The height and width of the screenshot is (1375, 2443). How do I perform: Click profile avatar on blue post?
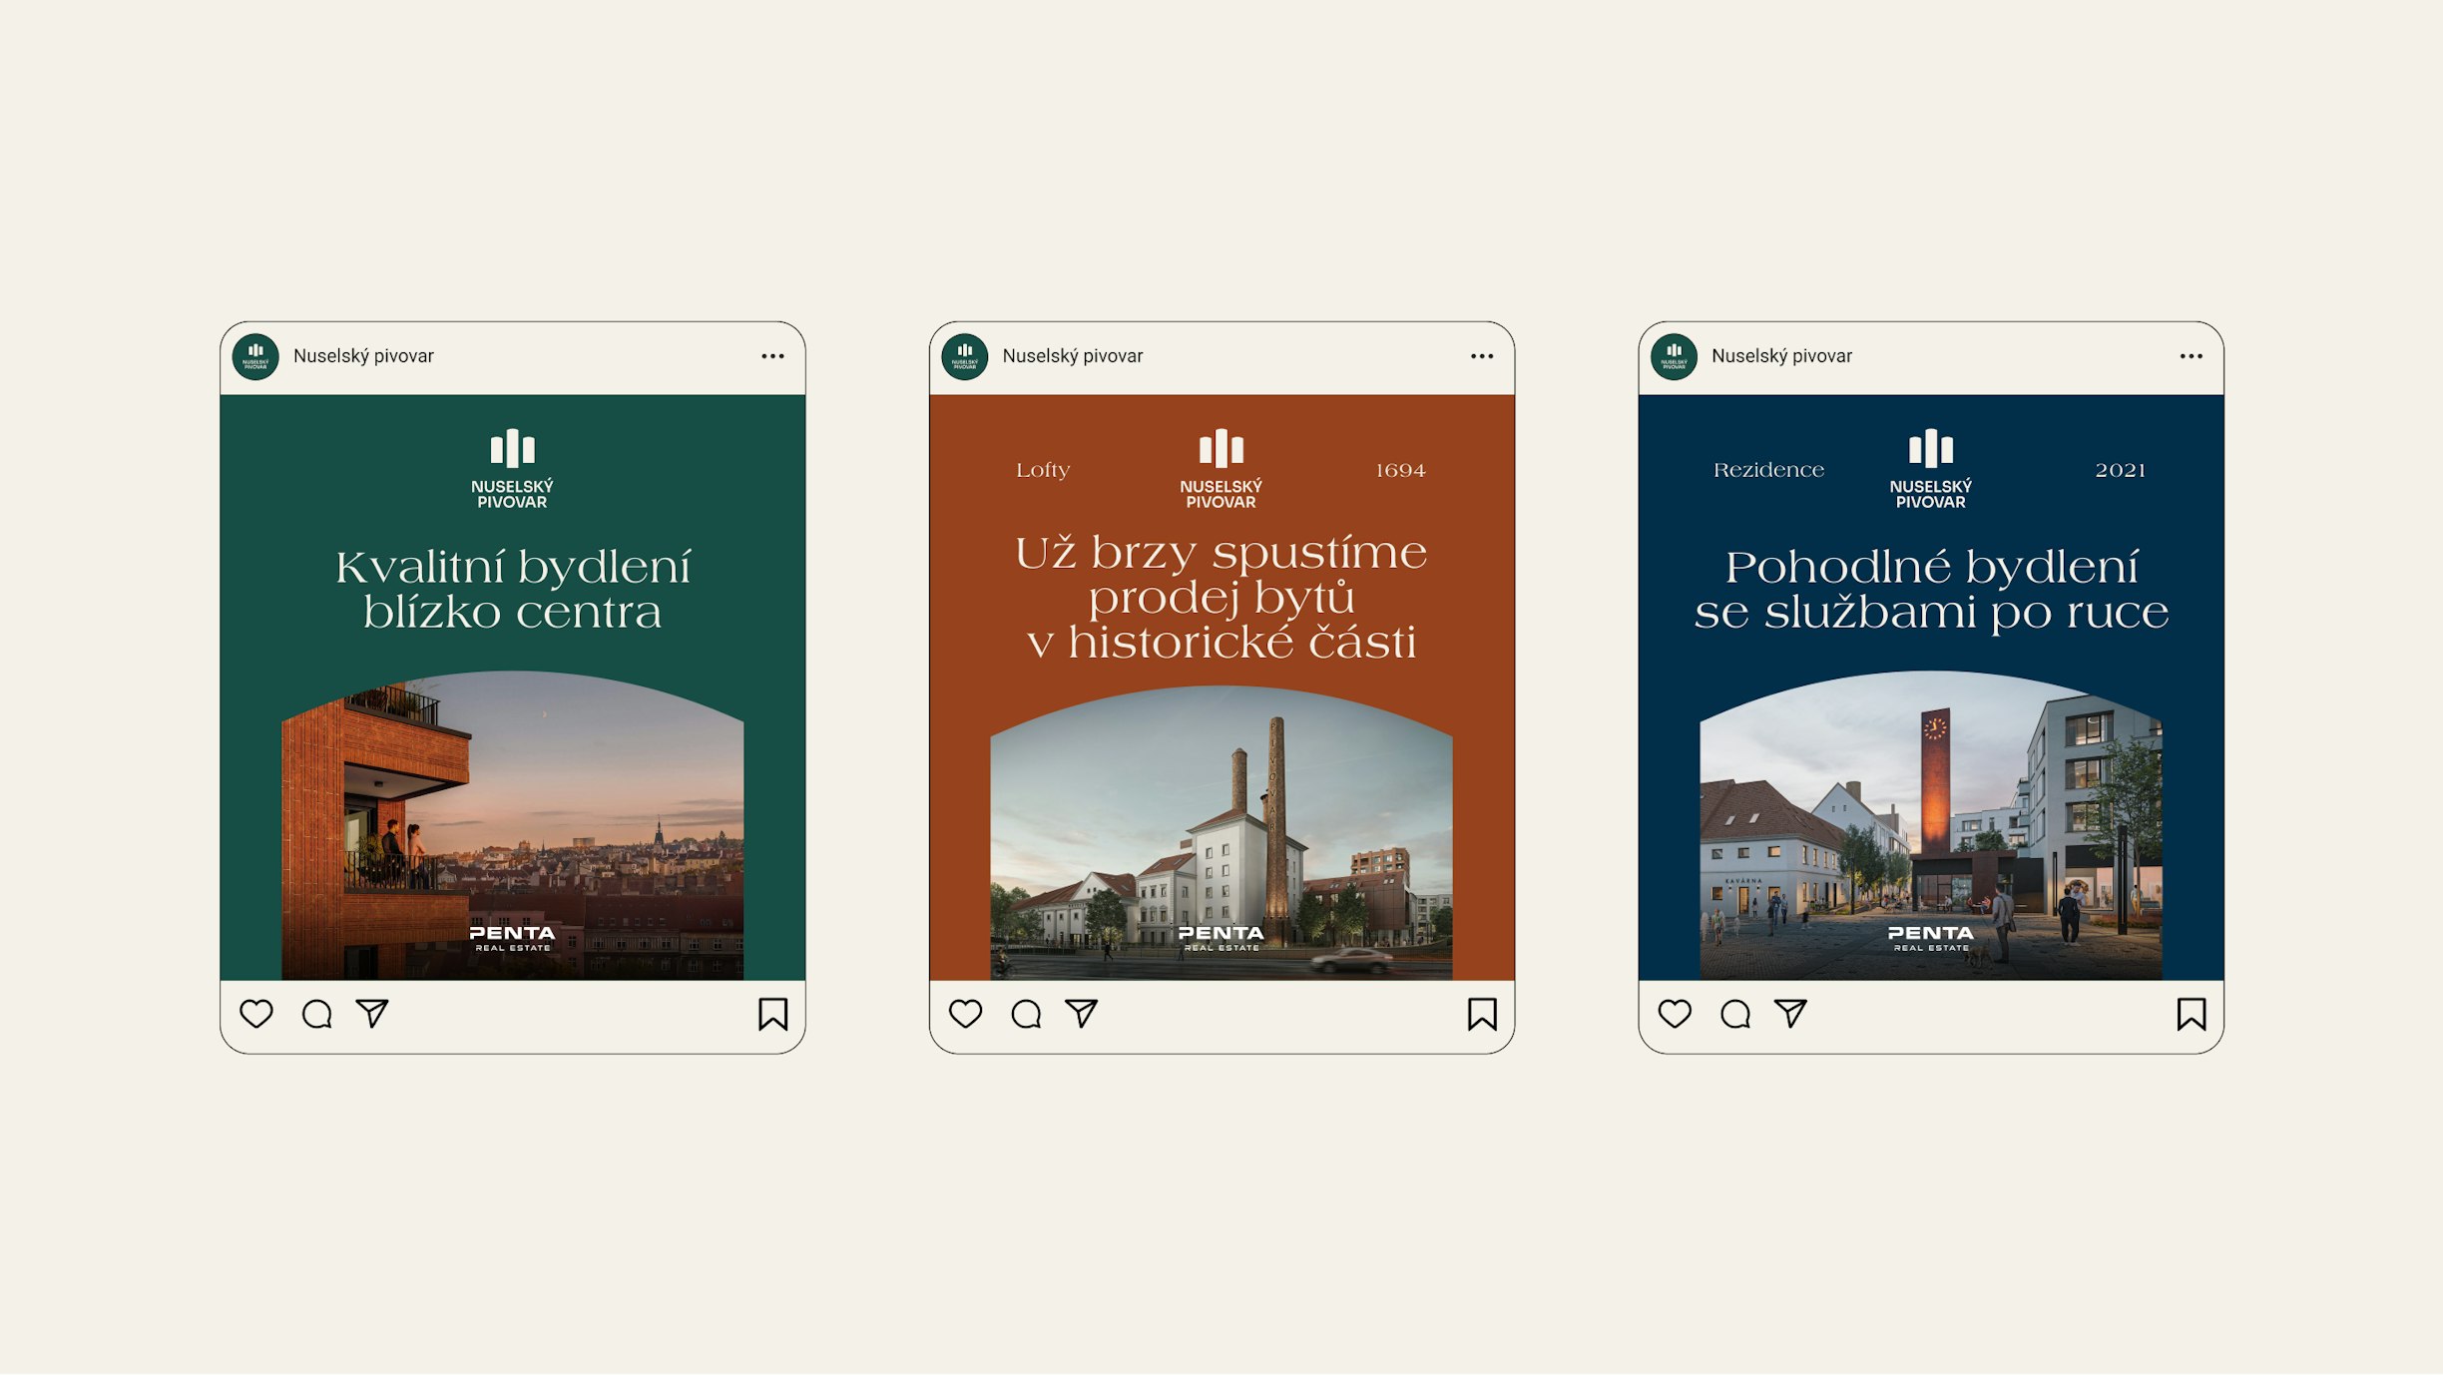coord(1674,356)
